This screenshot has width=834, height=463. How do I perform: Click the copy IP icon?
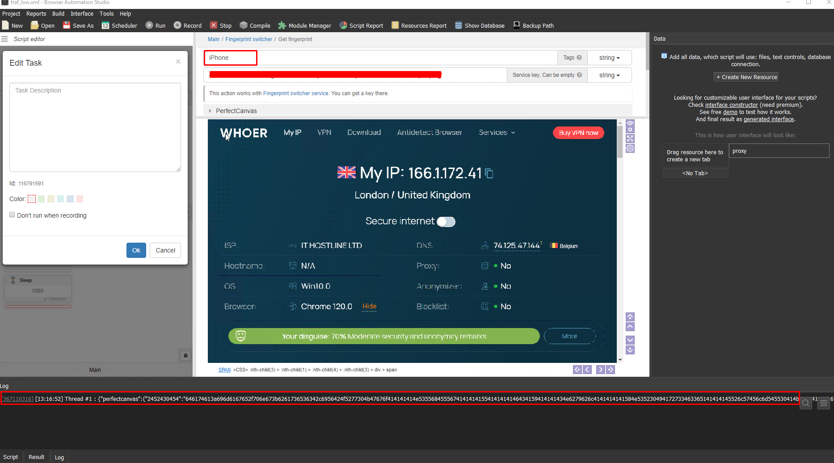(489, 173)
